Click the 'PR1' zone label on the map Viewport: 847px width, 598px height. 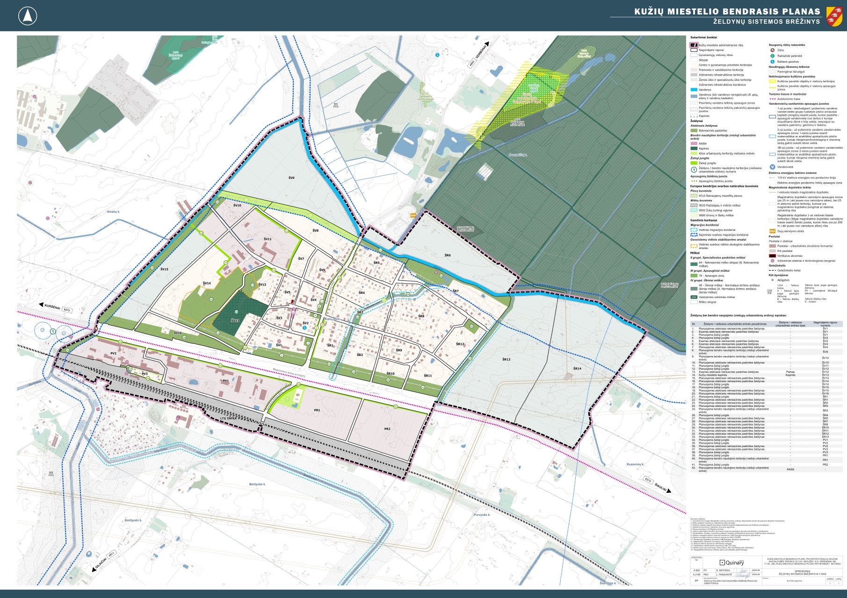[317, 410]
